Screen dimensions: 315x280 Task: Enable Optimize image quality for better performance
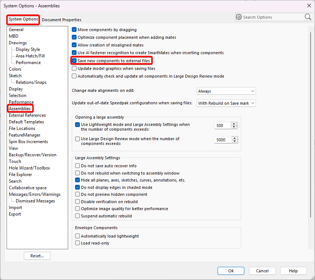77,209
